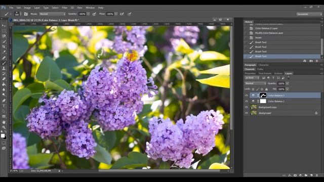Screen dimensions: 324x182
Task: Toggle lock all for the layer
Action: [267, 89]
